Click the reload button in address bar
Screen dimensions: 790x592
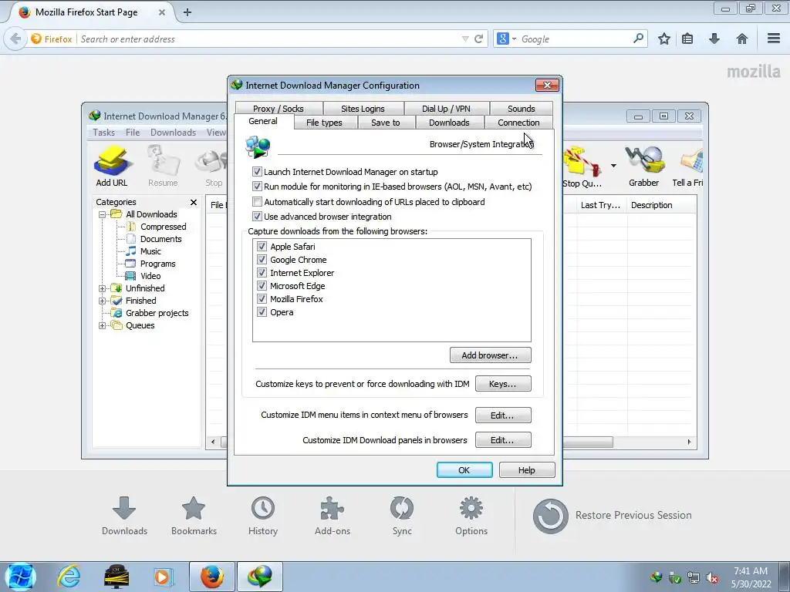click(478, 39)
